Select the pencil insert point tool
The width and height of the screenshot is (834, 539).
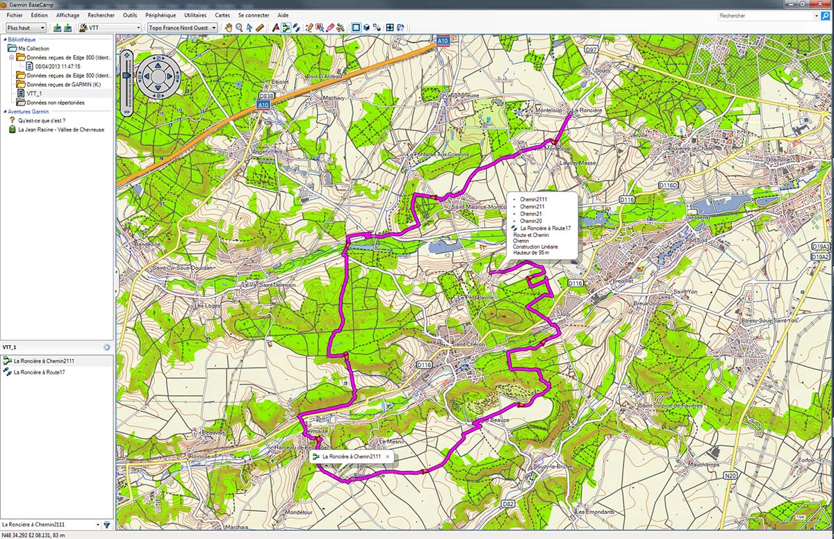coord(309,28)
